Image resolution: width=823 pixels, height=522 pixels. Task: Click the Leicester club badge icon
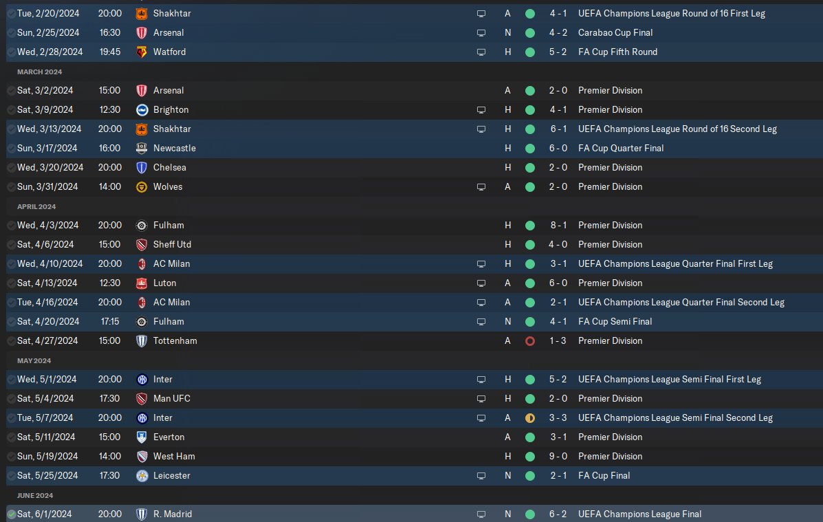[142, 476]
